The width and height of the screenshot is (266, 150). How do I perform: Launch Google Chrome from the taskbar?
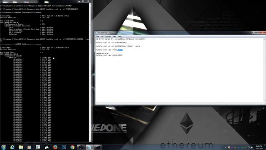pyautogui.click(x=72, y=147)
